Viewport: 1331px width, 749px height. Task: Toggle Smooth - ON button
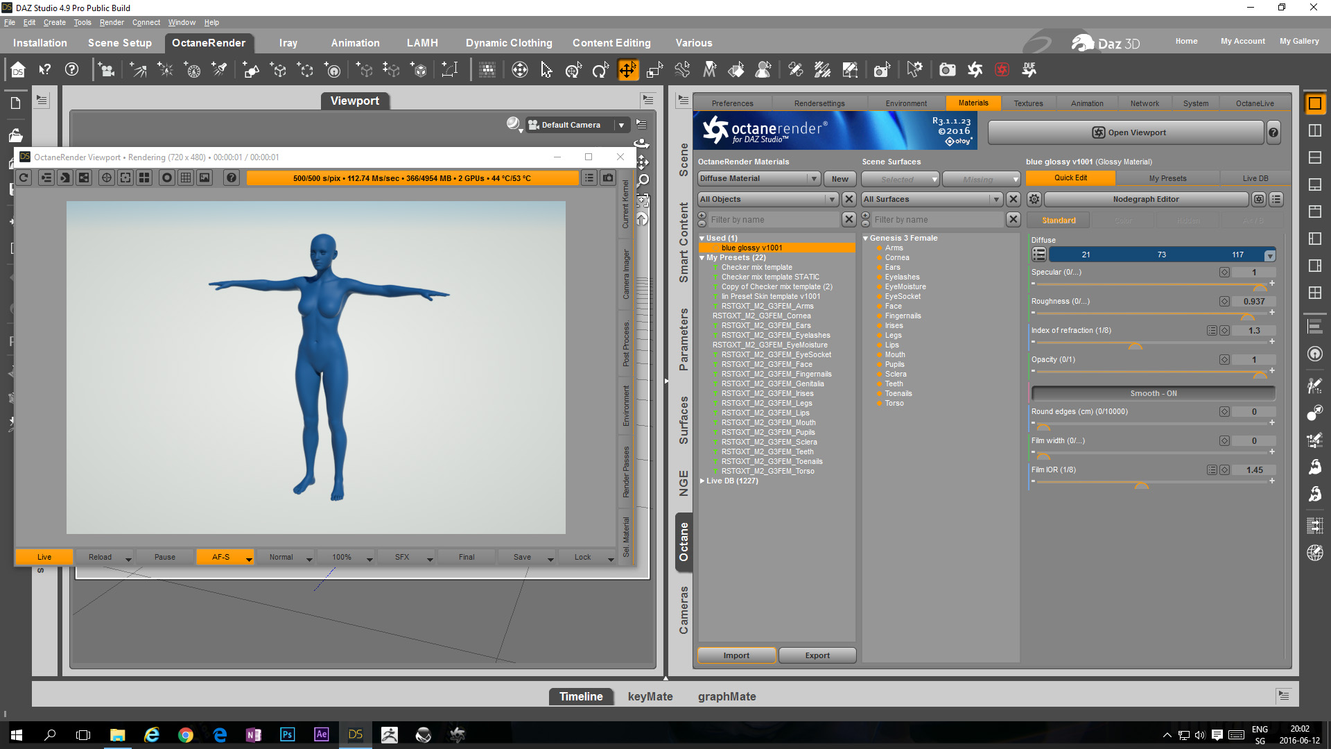point(1153,393)
